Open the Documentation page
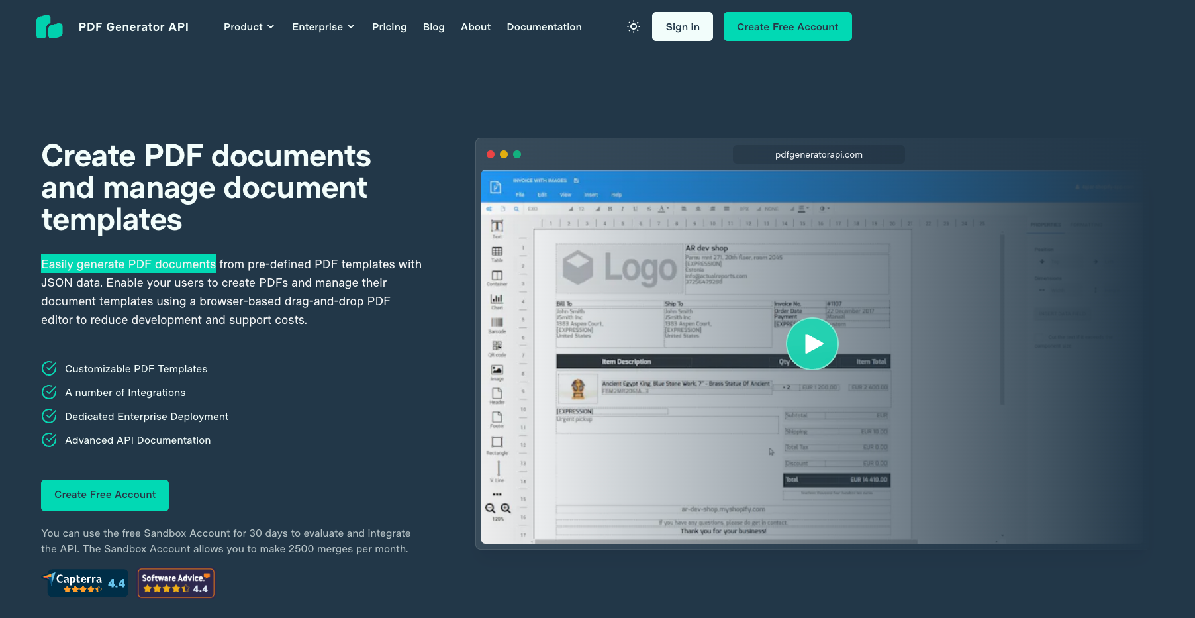The width and height of the screenshot is (1195, 618). [544, 26]
